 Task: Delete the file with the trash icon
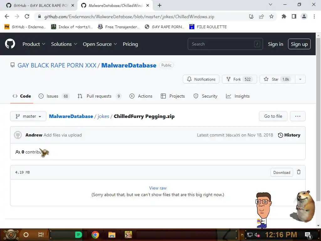tap(299, 172)
